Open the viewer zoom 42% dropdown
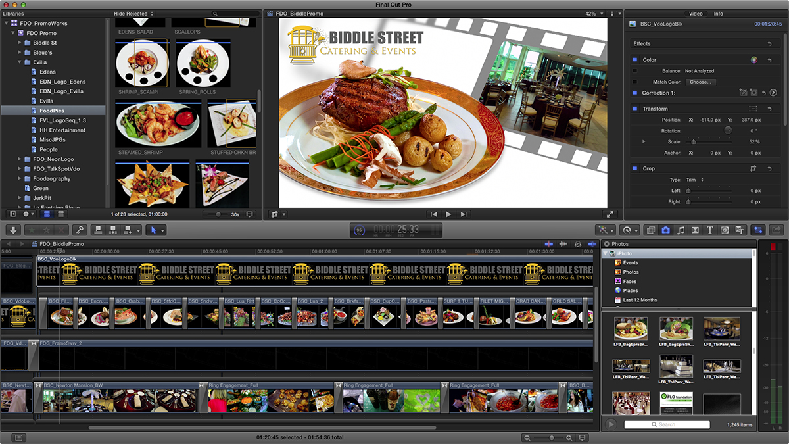This screenshot has height=444, width=789. 593,14
